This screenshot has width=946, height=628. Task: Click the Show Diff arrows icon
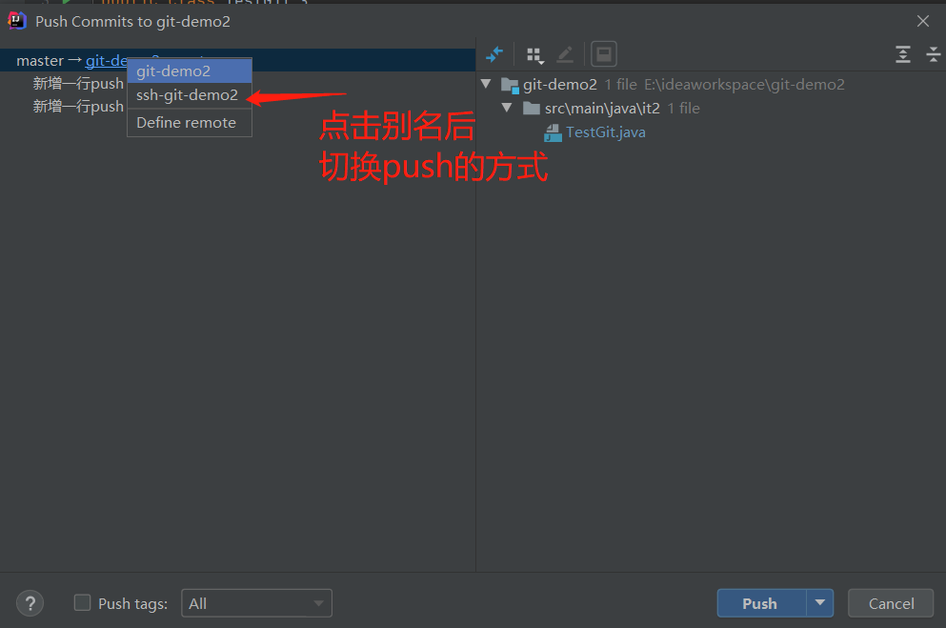point(494,55)
